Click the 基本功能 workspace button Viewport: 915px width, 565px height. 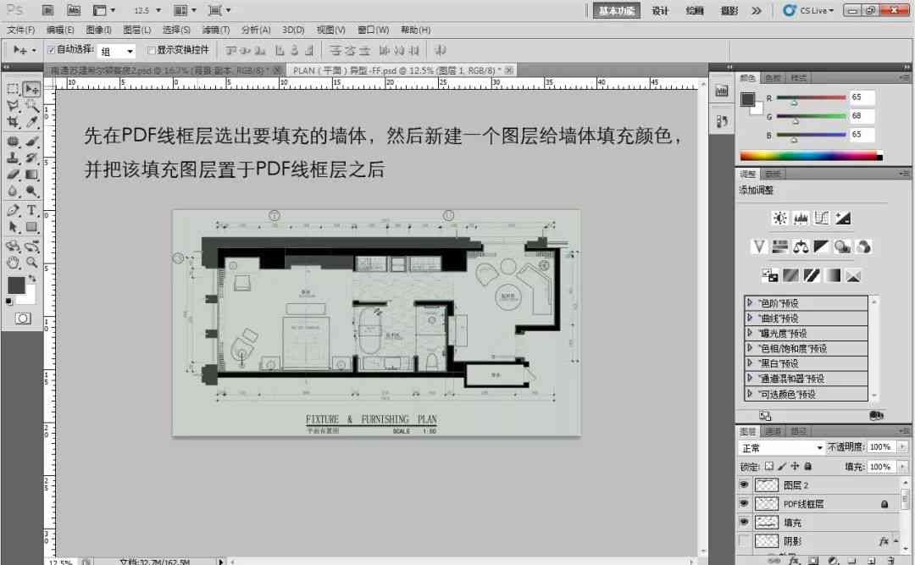click(616, 10)
